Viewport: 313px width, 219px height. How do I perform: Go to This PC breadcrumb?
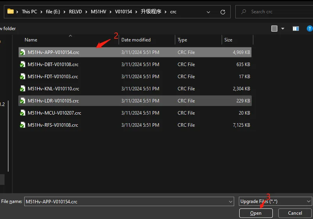click(29, 12)
